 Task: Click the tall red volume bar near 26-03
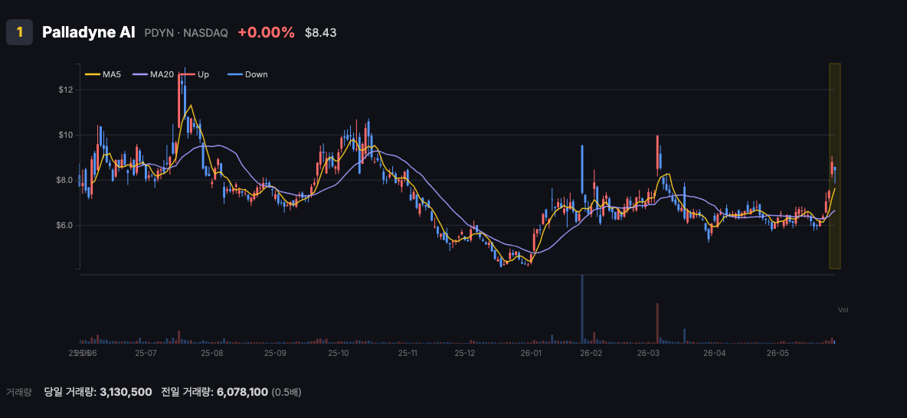pos(658,323)
